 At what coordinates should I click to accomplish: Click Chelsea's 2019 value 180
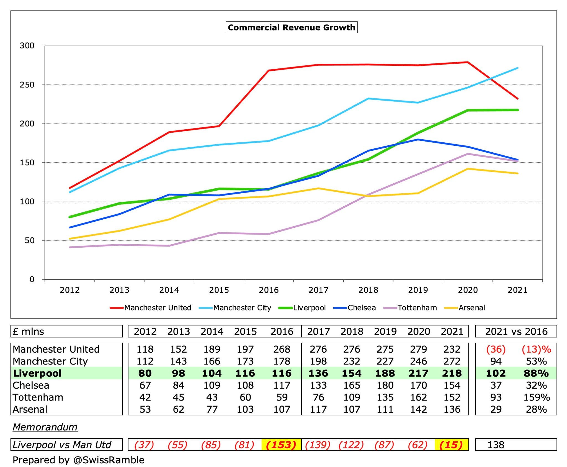(385, 385)
